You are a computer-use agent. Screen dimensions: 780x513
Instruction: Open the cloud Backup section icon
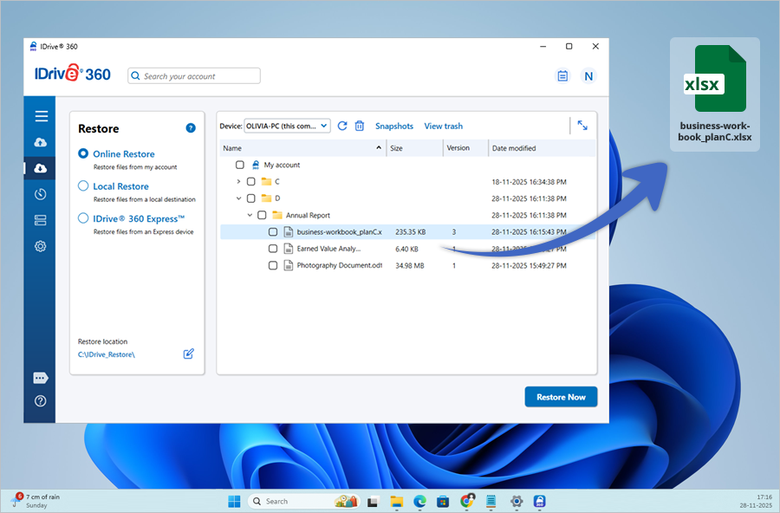point(41,142)
